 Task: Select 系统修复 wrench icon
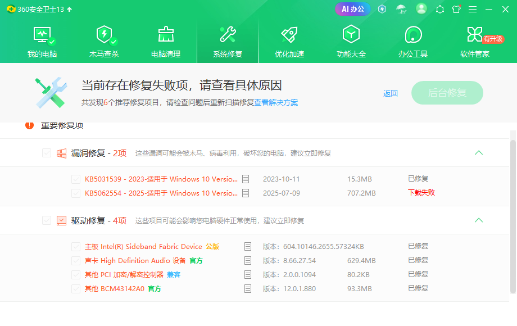(228, 34)
